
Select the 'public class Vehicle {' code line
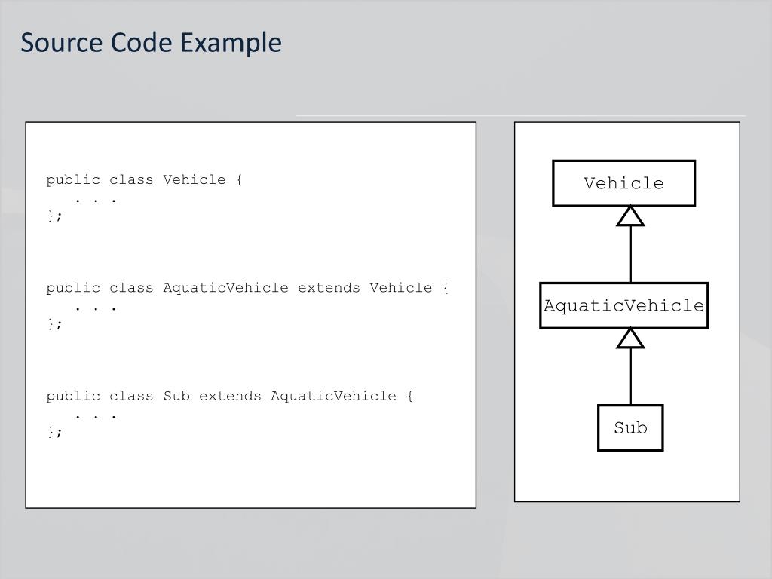[144, 179]
